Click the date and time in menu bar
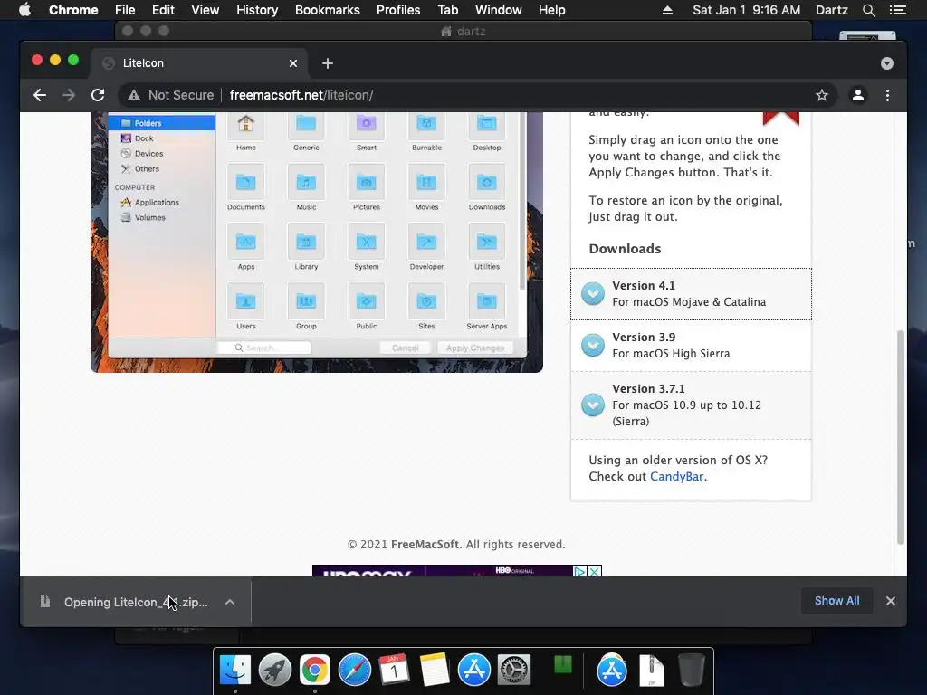The width and height of the screenshot is (927, 695). pos(746,10)
